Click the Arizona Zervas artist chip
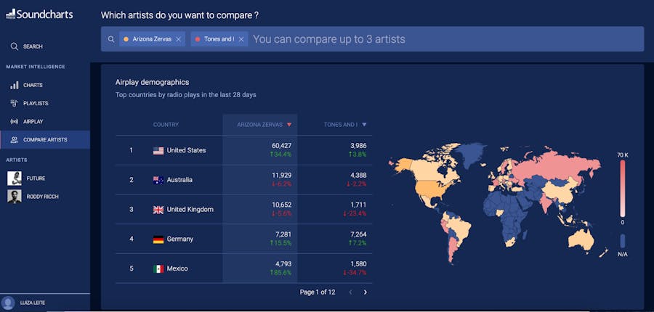 152,39
